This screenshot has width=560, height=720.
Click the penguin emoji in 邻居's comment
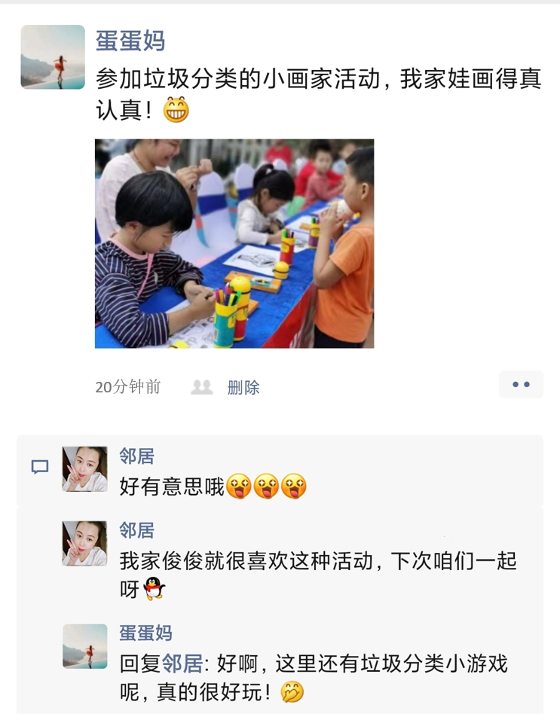pyautogui.click(x=154, y=589)
